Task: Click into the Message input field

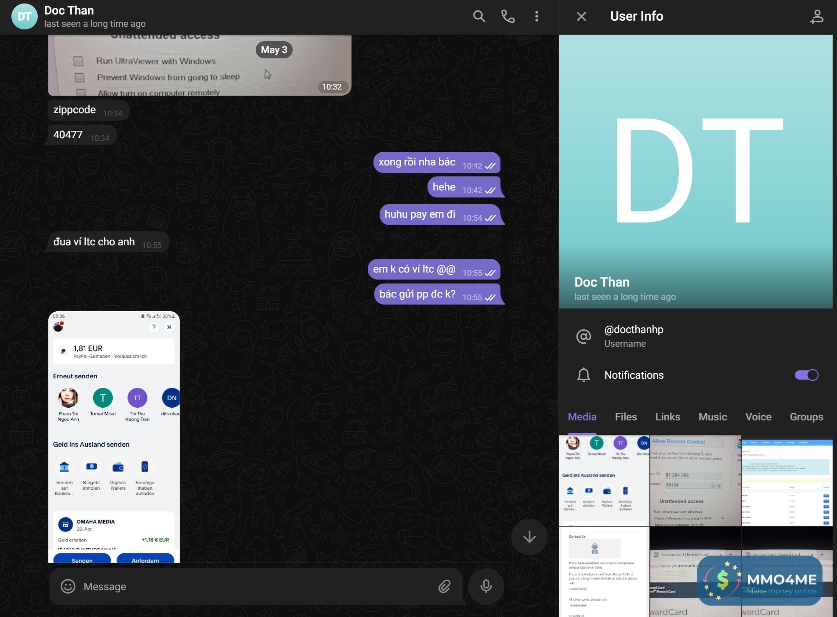Action: pos(257,587)
